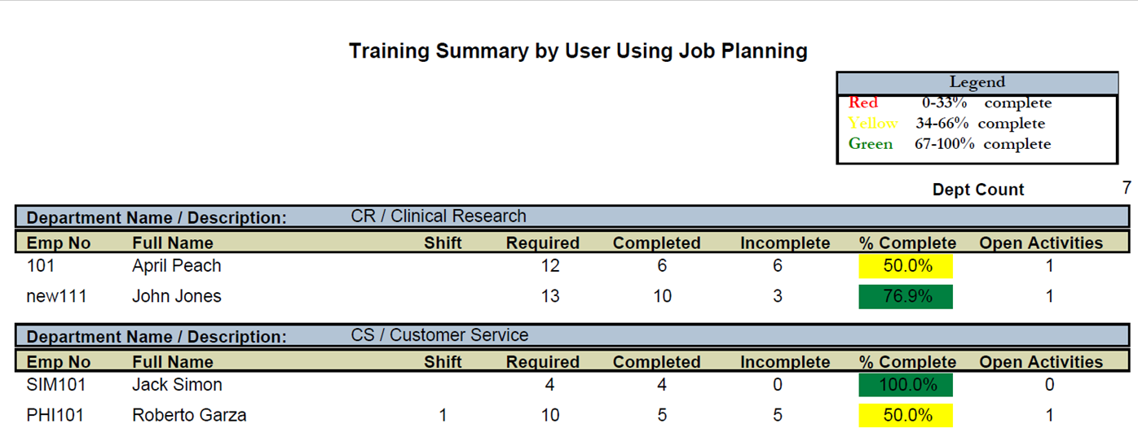This screenshot has height=441, width=1138.
Task: Select employee name John Jones
Action: (176, 296)
